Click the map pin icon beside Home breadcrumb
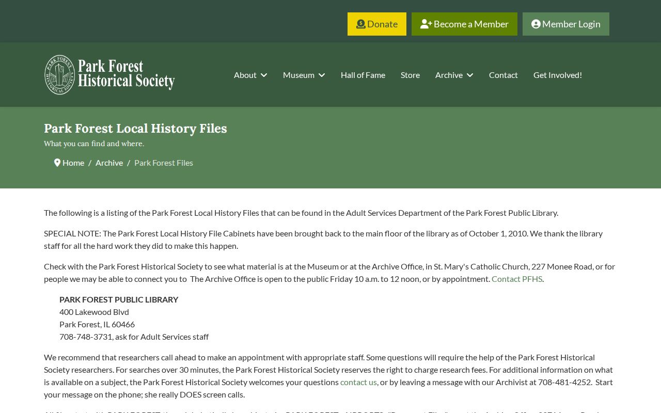This screenshot has width=661, height=413. click(57, 163)
